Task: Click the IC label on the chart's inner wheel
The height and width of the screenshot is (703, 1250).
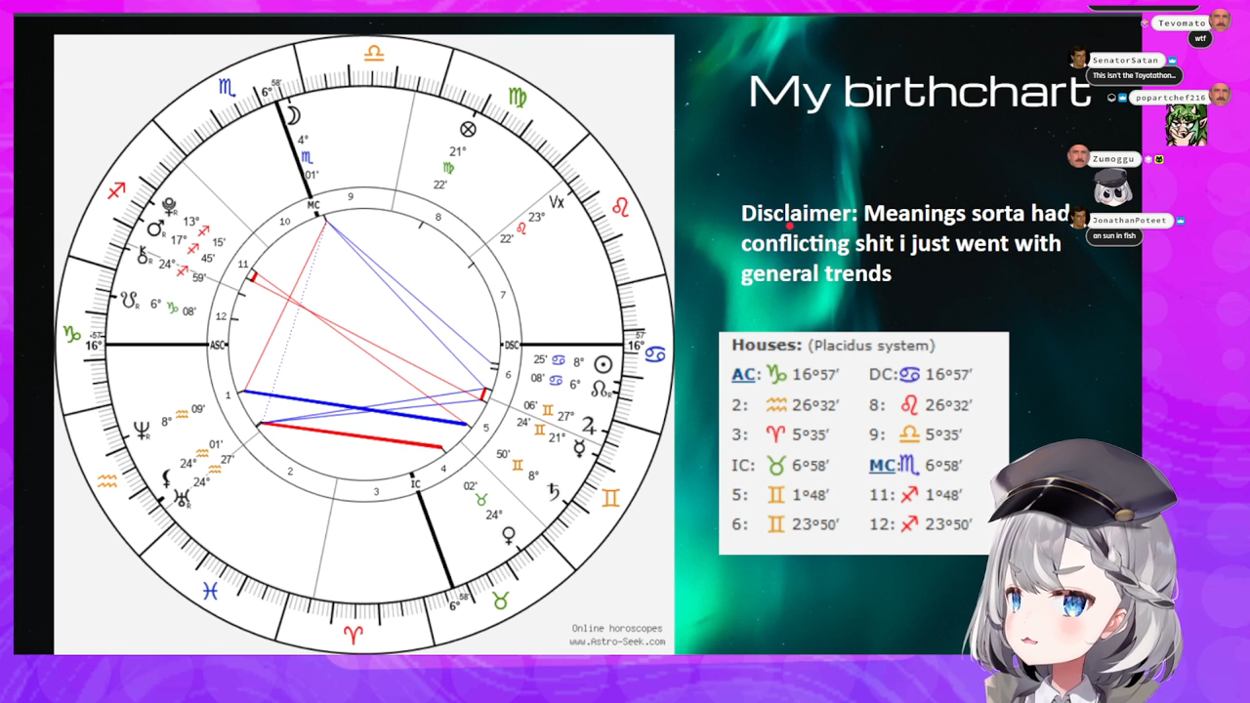Action: [x=415, y=484]
